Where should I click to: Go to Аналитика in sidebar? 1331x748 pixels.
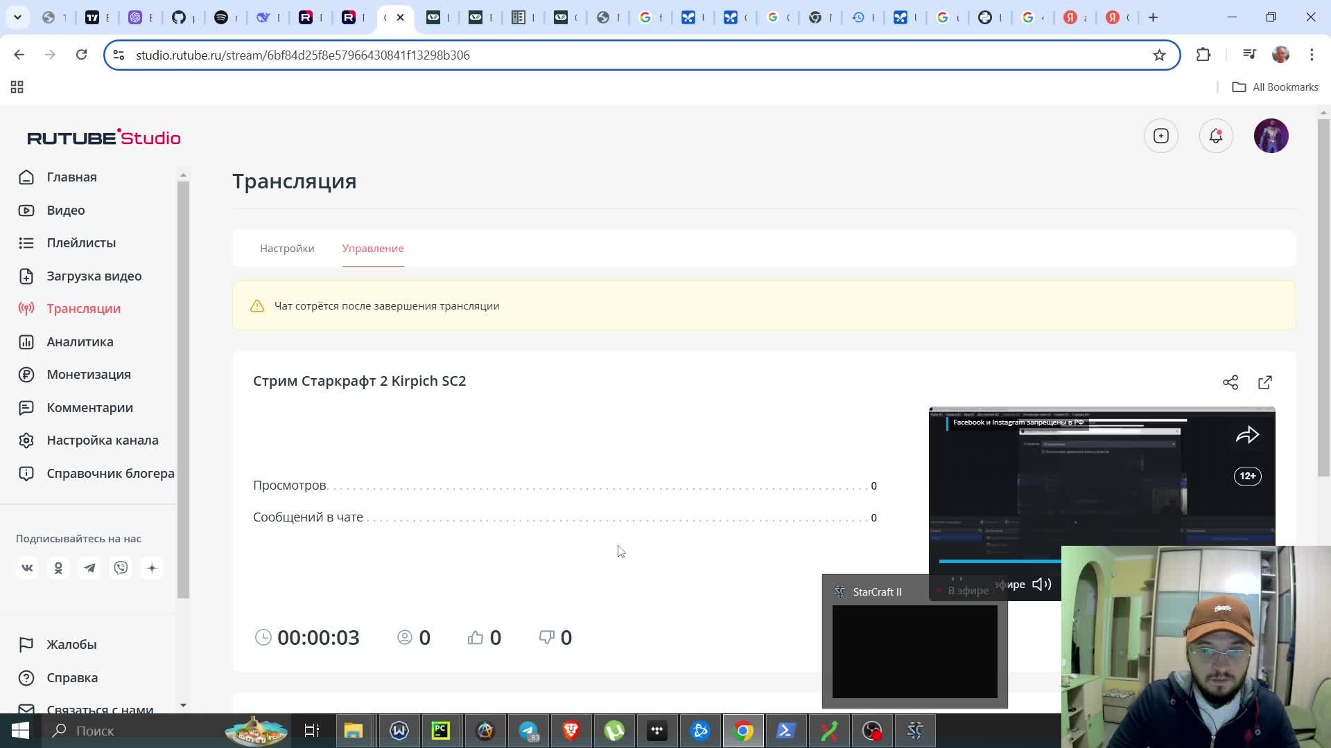pos(80,341)
